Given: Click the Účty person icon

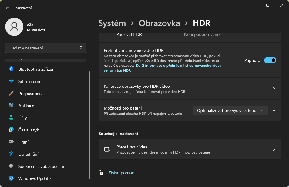Looking at the screenshot, I should tap(11, 118).
